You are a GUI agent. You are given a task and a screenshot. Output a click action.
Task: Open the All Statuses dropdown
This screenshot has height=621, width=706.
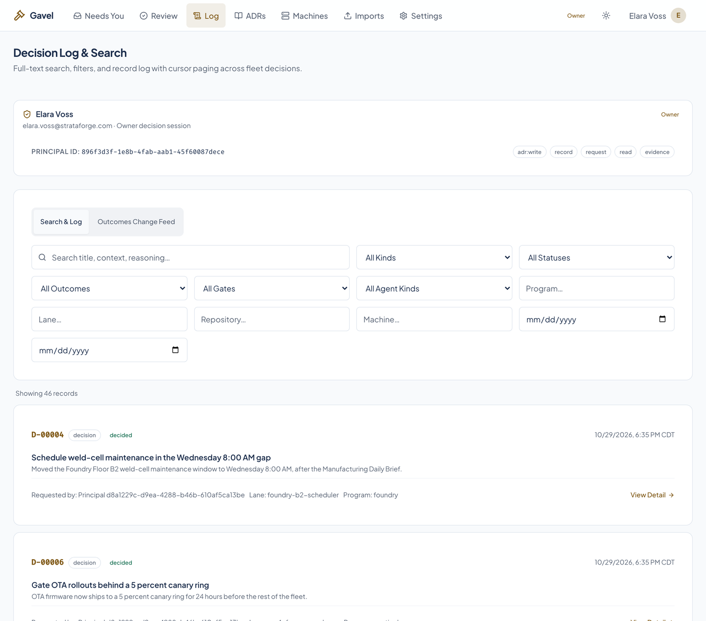[x=597, y=258]
